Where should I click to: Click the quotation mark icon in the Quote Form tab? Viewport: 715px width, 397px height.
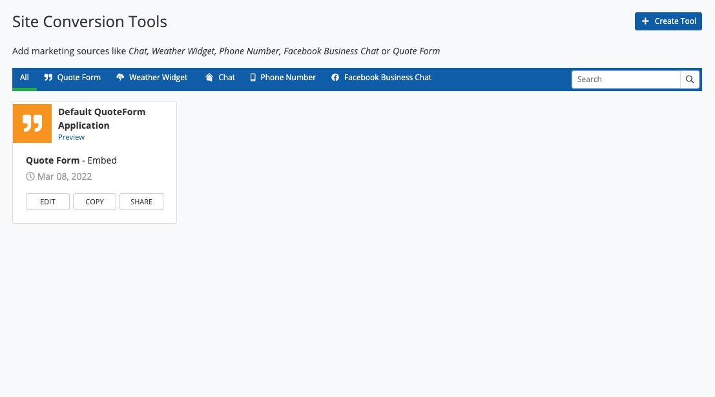(48, 78)
